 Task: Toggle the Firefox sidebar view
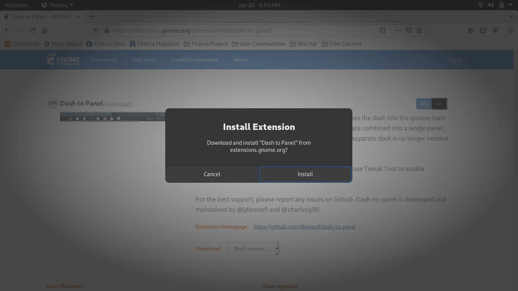pos(483,30)
